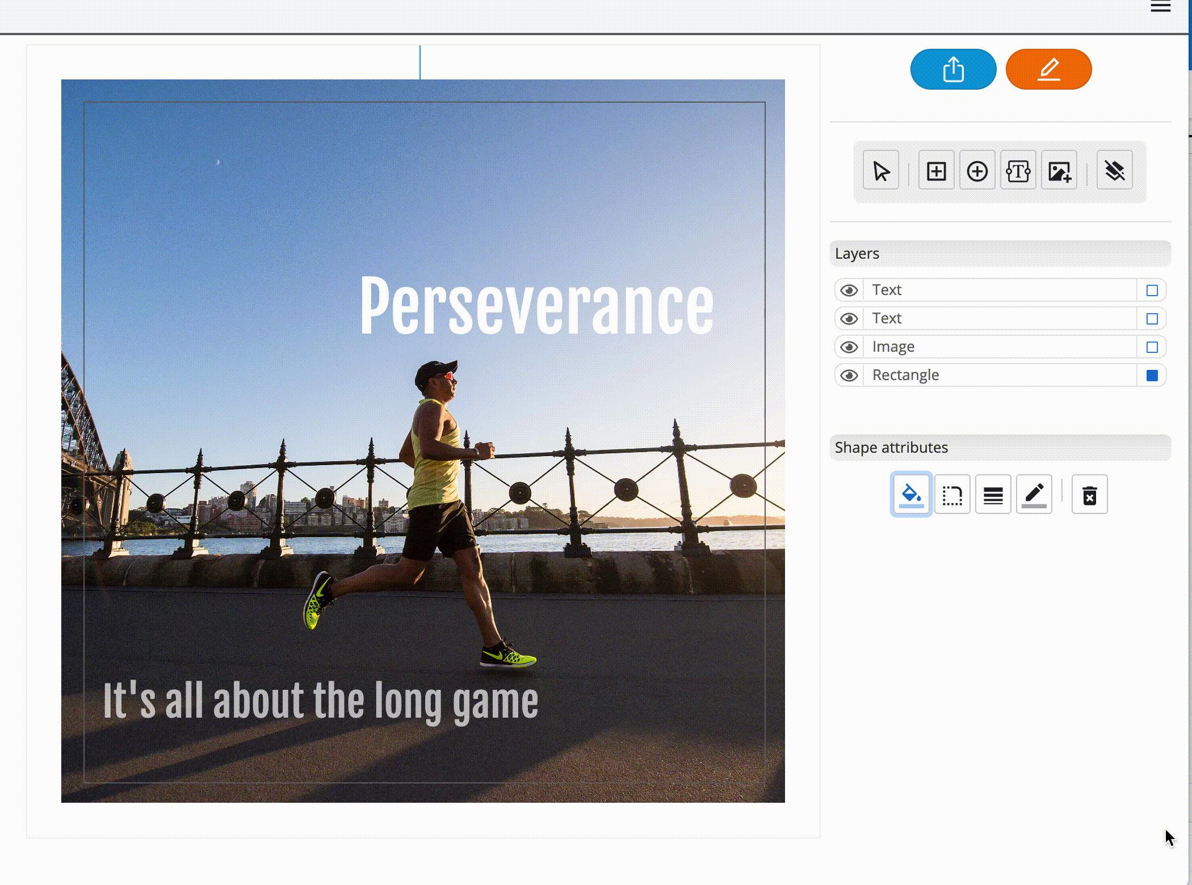Viewport: 1192px width, 885px height.
Task: Check the Image layer selection box
Action: tap(1152, 347)
